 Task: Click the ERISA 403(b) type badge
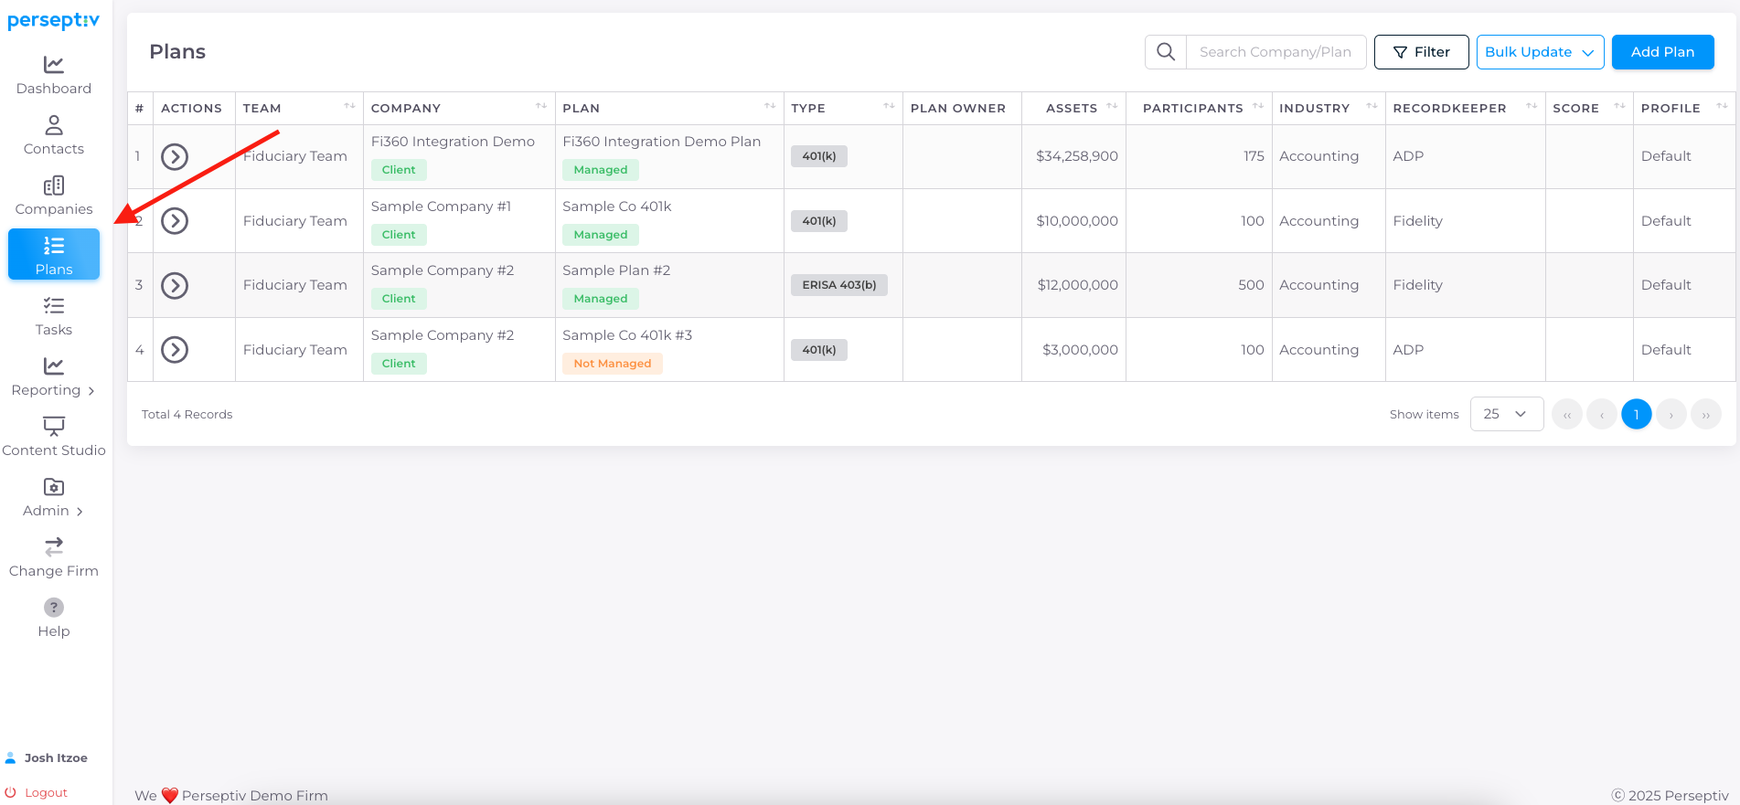[x=839, y=285]
